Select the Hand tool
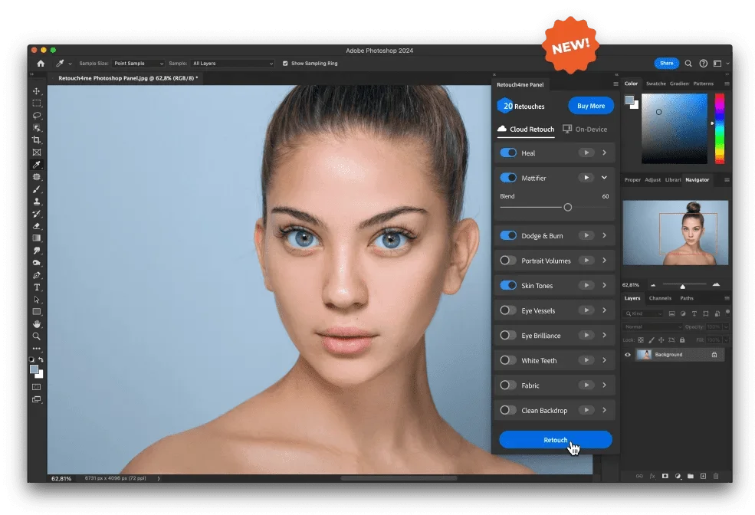Viewport: 755px width, 515px height. click(36, 323)
